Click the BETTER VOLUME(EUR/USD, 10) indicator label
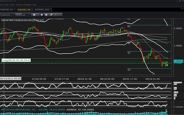The height and width of the screenshot is (115, 184). click(x=18, y=110)
